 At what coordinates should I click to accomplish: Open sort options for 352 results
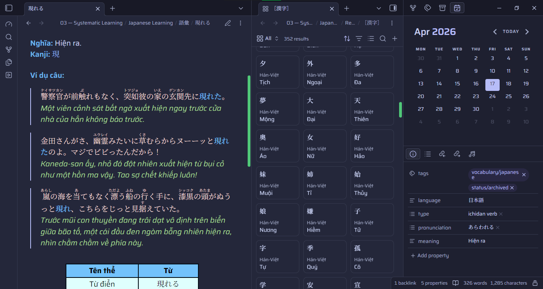pos(347,39)
